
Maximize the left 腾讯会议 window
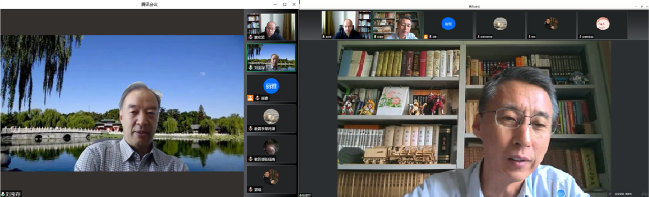[285, 4]
